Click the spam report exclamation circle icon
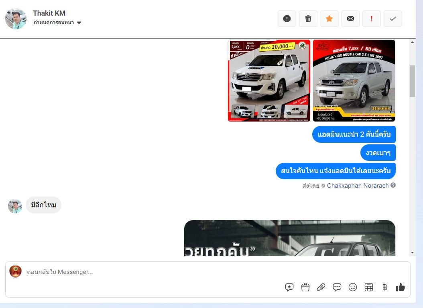Screen dimensions: 423x308 tap(287, 18)
